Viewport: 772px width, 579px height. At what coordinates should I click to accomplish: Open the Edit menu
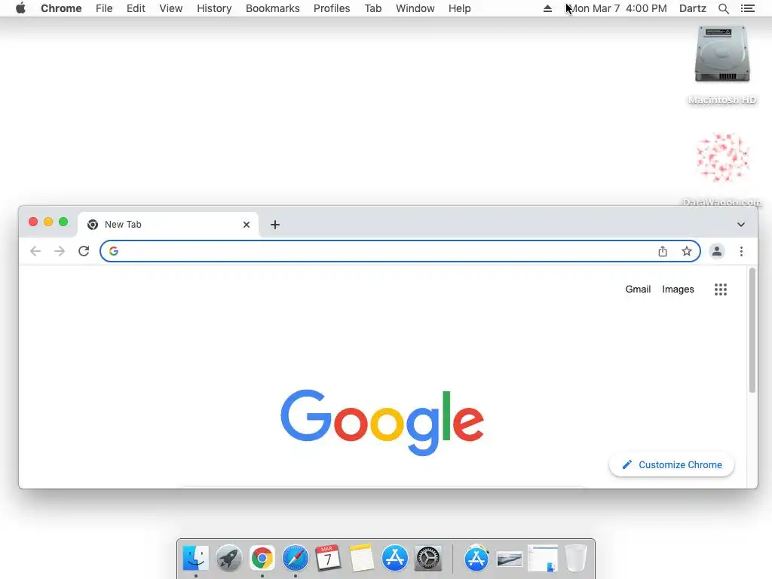(136, 8)
